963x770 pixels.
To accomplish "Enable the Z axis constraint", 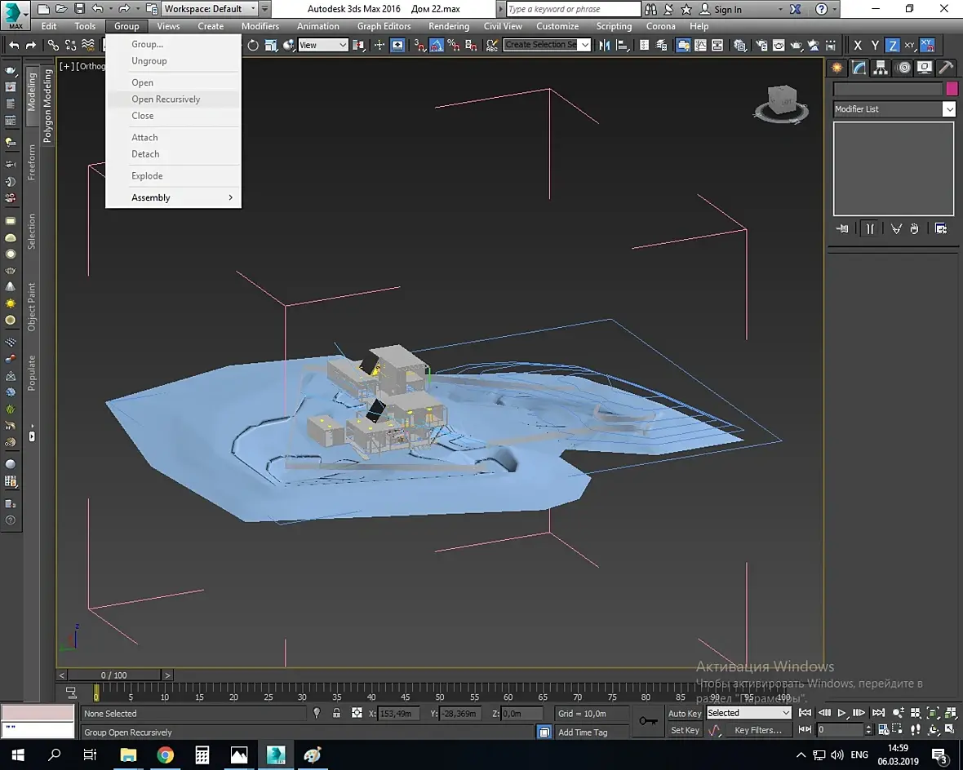I will [893, 46].
